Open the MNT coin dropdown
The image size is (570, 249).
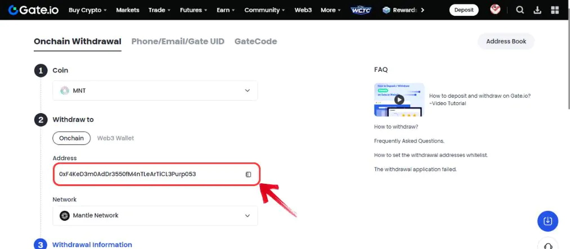[x=155, y=90]
